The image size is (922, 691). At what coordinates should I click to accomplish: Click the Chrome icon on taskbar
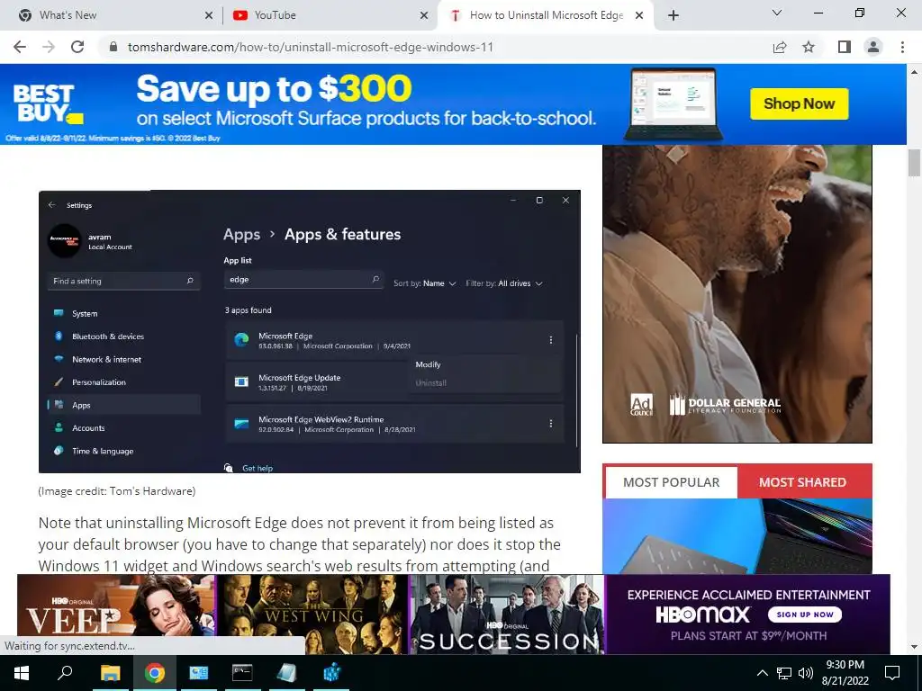point(155,673)
